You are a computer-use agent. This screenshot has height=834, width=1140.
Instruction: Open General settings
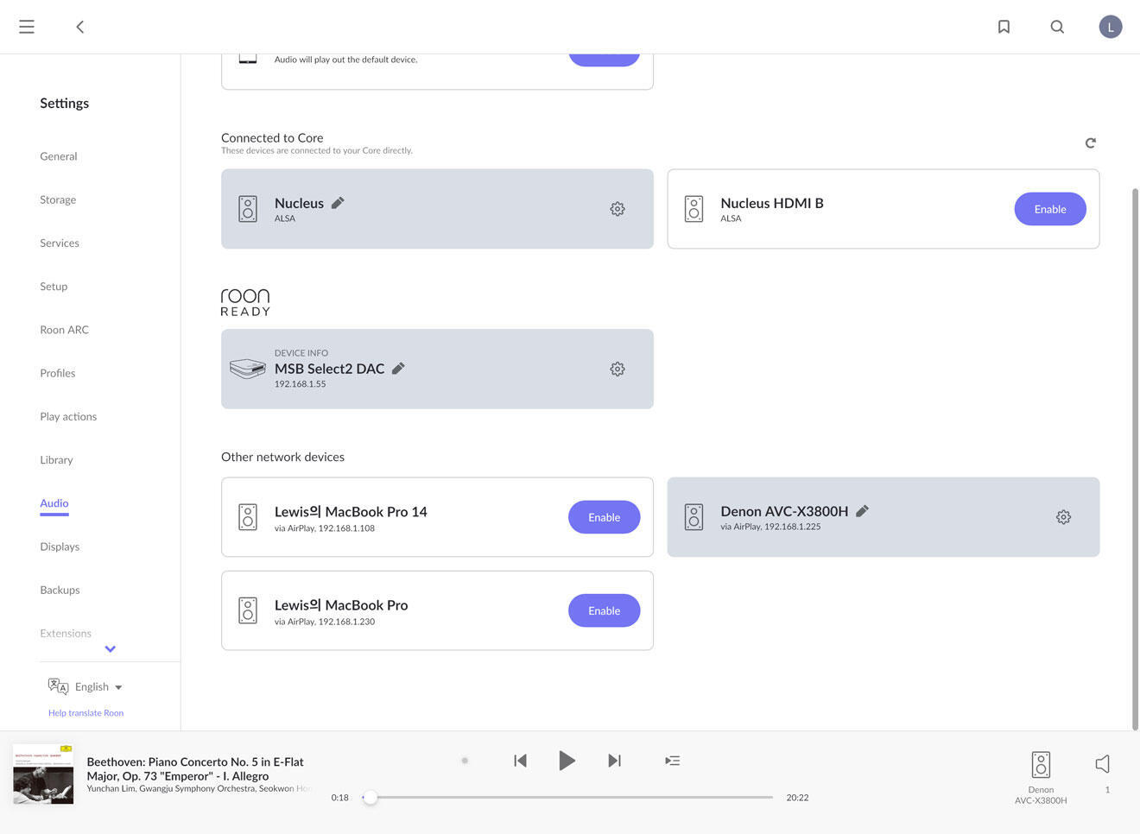point(59,156)
